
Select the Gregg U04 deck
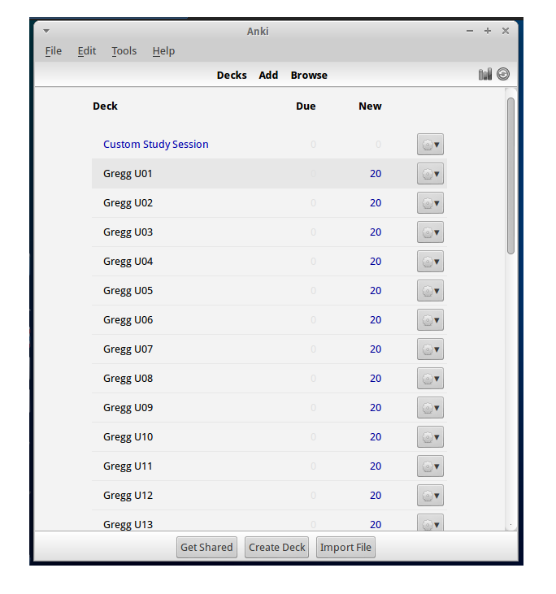[x=128, y=262]
